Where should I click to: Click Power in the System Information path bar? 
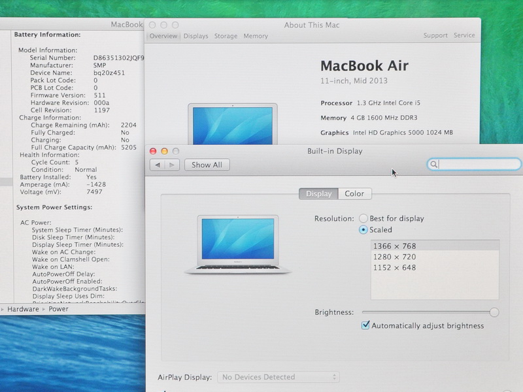tap(58, 309)
